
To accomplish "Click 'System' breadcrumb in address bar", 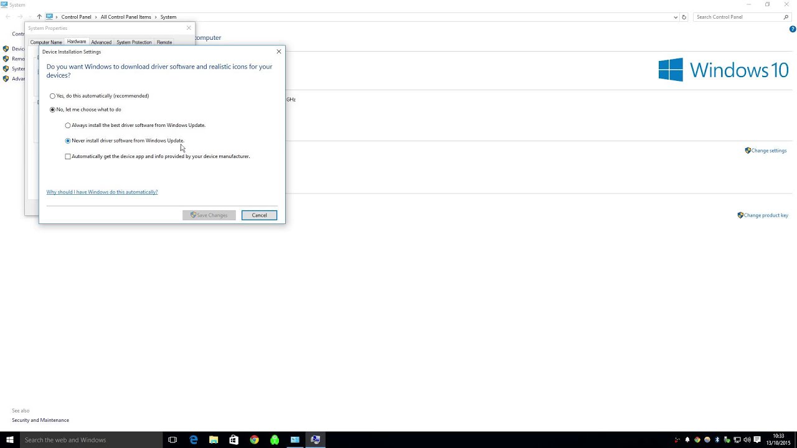I will coord(168,17).
